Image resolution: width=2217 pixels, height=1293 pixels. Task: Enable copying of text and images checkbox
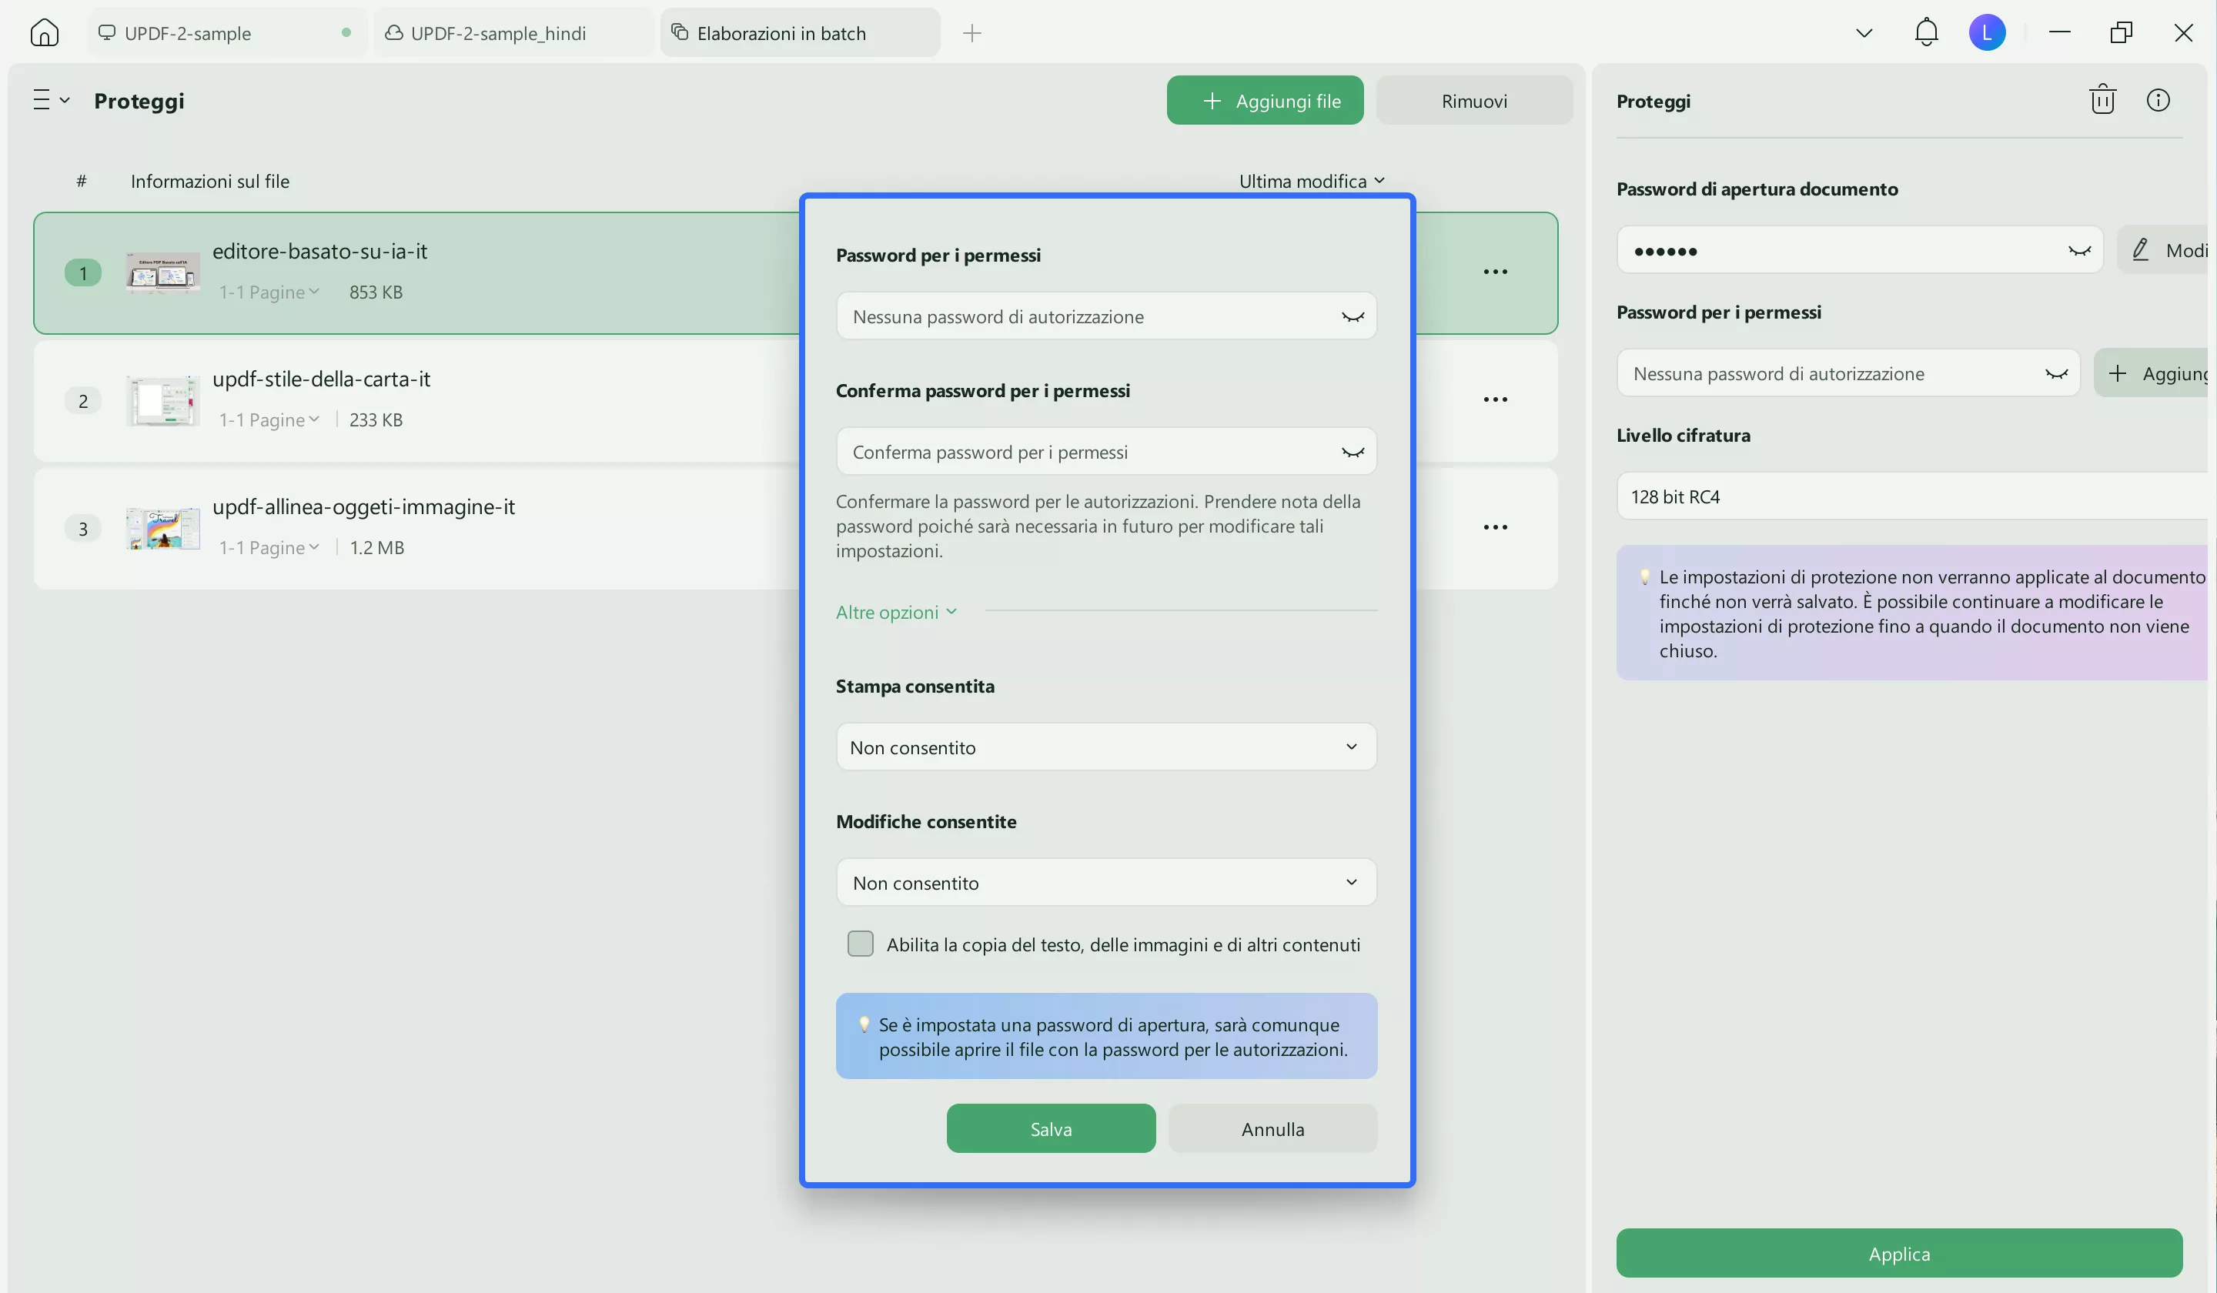coord(860,944)
